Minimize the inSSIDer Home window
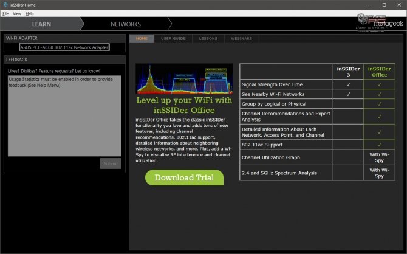 (x=369, y=5)
